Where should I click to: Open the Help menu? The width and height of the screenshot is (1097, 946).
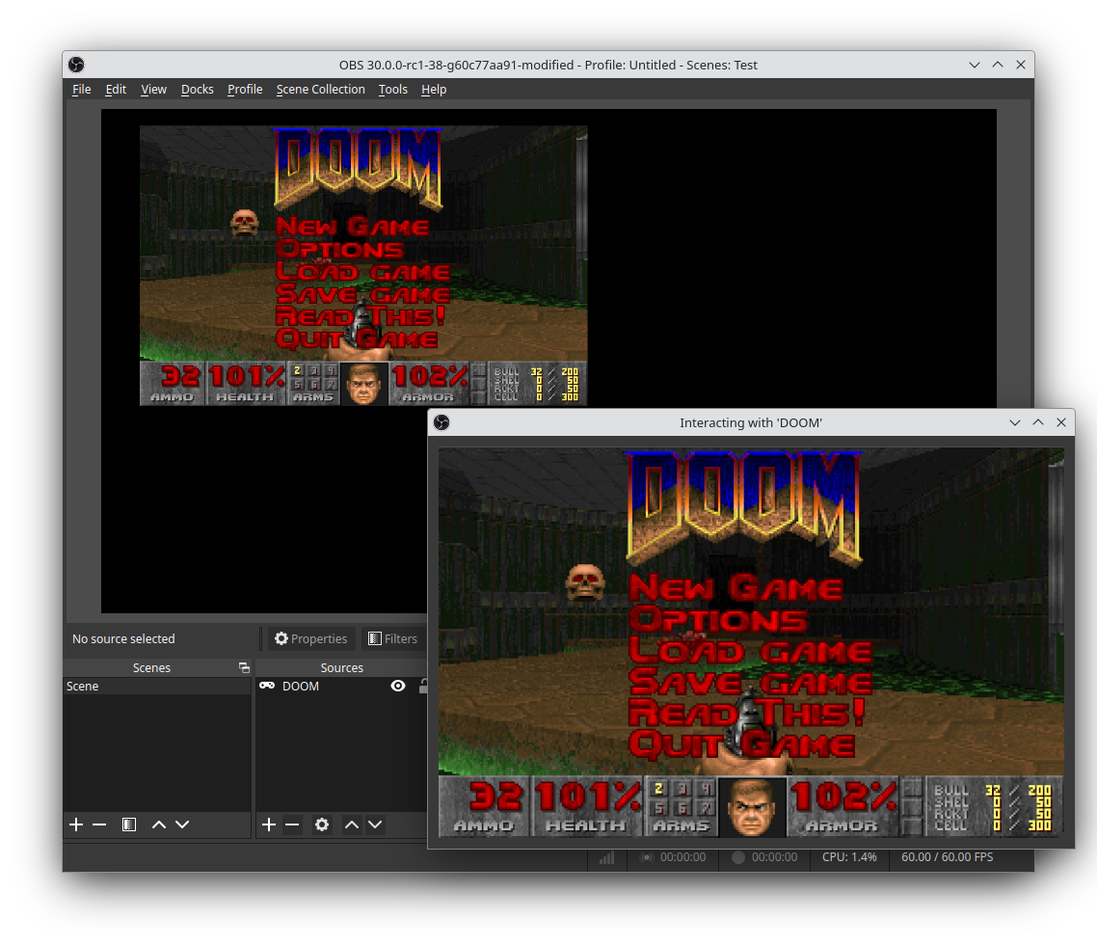pyautogui.click(x=434, y=90)
